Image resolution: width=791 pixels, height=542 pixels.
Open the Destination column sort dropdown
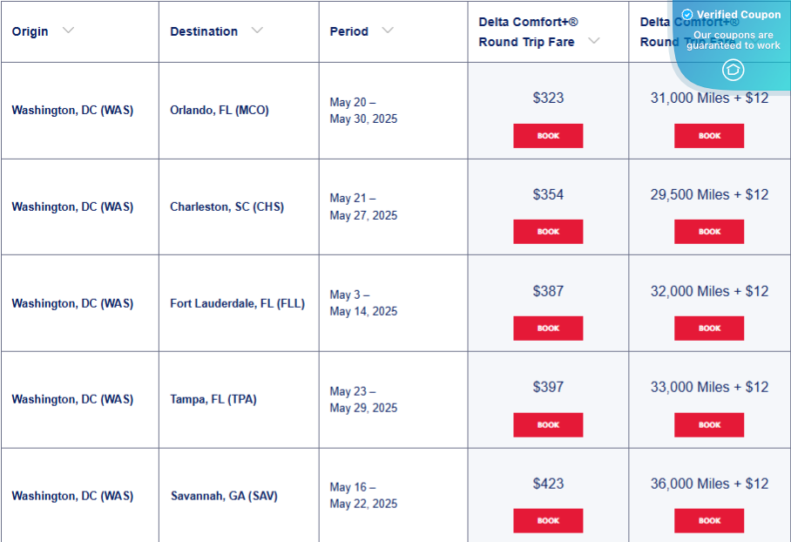pyautogui.click(x=258, y=30)
